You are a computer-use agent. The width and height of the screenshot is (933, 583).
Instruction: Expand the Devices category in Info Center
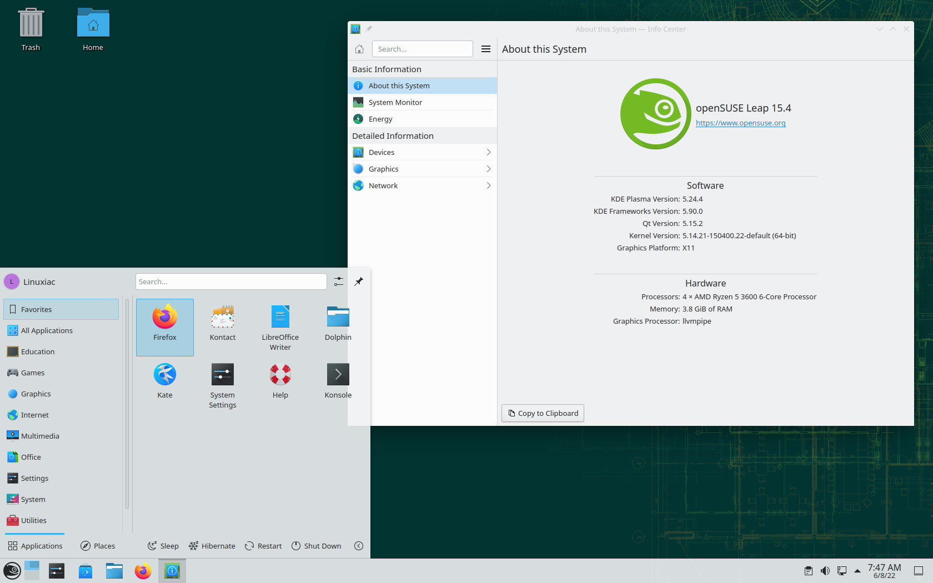(x=422, y=152)
